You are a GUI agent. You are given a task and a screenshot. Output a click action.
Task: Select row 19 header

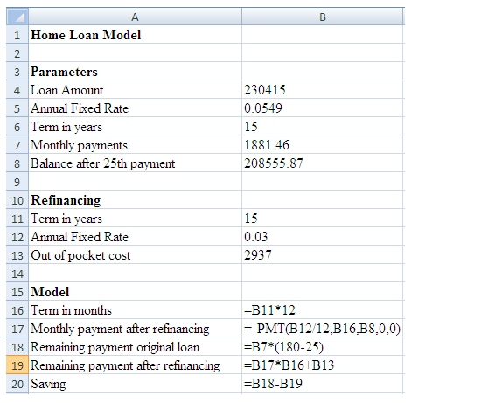tap(17, 365)
